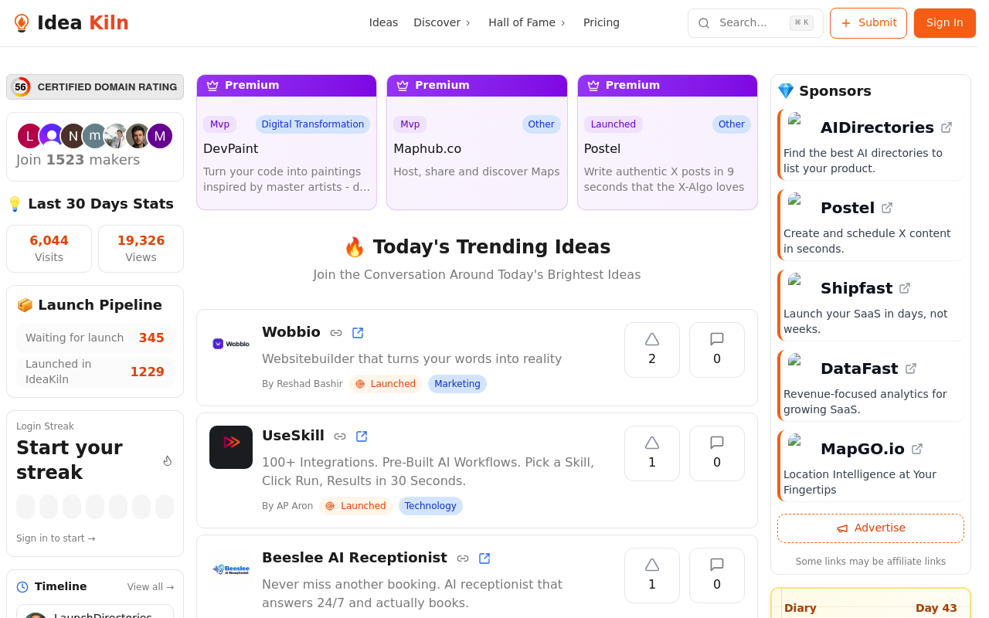Open the DevPaint premium card
Screen dimensions: 989x618
coord(287,142)
